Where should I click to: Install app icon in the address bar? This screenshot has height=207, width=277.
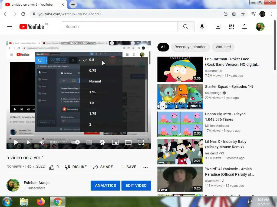point(225,14)
